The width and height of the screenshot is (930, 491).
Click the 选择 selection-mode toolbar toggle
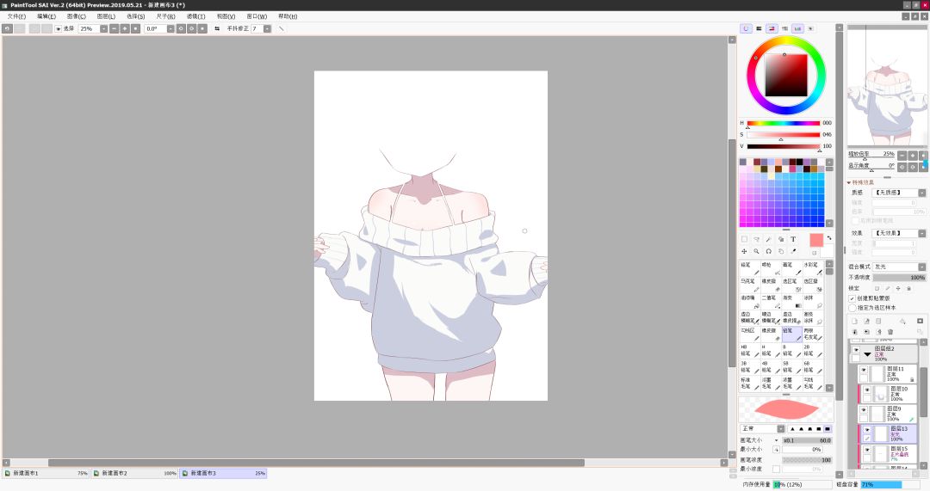coord(64,28)
